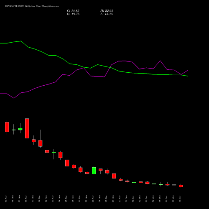Click the 10 Nov date label
This screenshot has height=209, width=209.
[33, 199]
